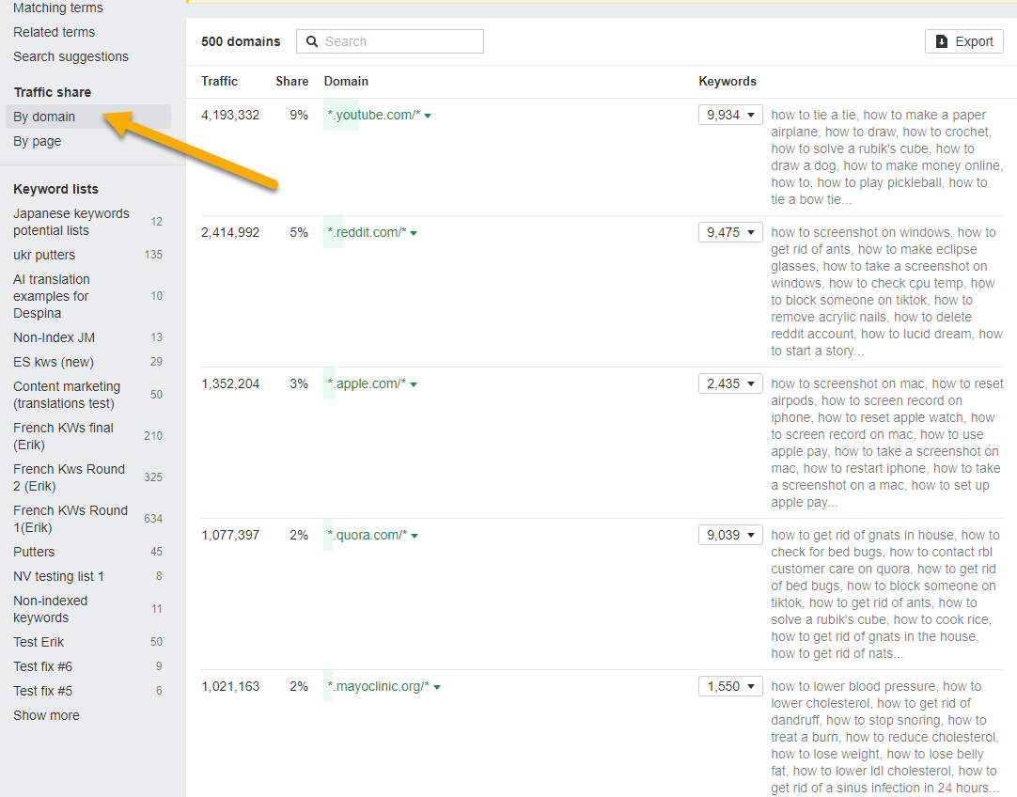Click the 9% share value
The image size is (1017, 797).
(299, 115)
